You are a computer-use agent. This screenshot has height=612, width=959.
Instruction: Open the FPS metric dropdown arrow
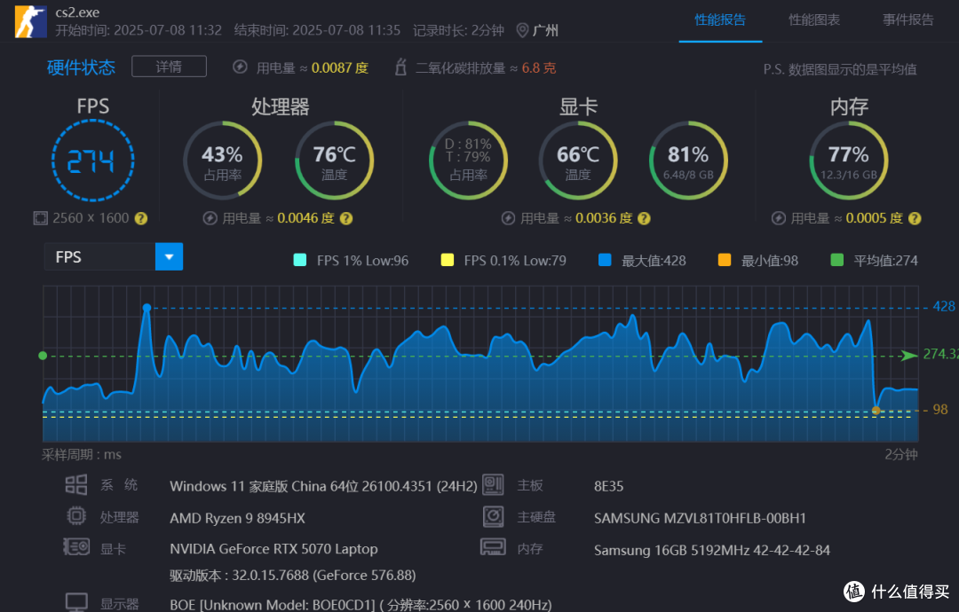point(169,257)
